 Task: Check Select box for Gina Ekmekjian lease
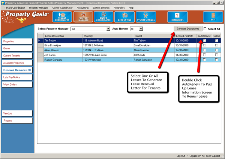point(216,45)
